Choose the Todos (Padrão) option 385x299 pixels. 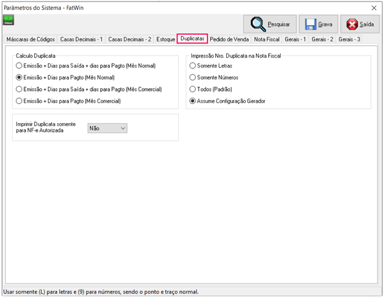[x=192, y=89]
